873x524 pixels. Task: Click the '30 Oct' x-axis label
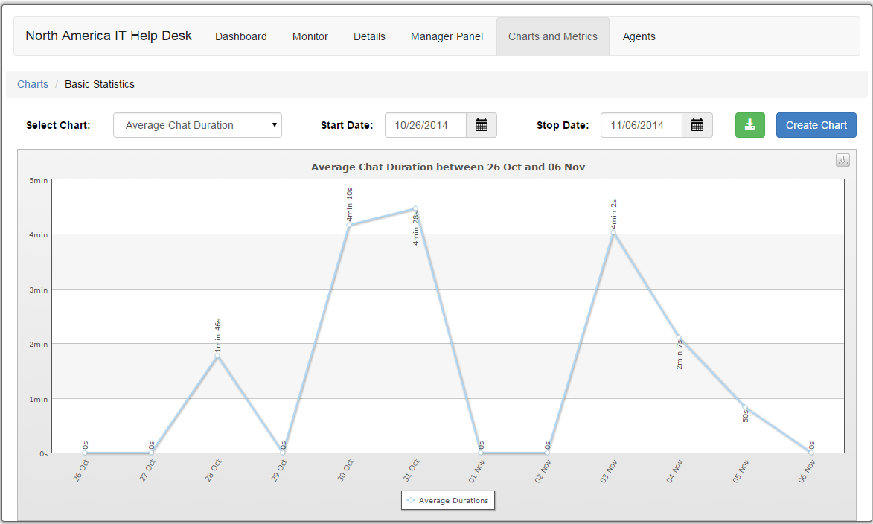(x=346, y=470)
